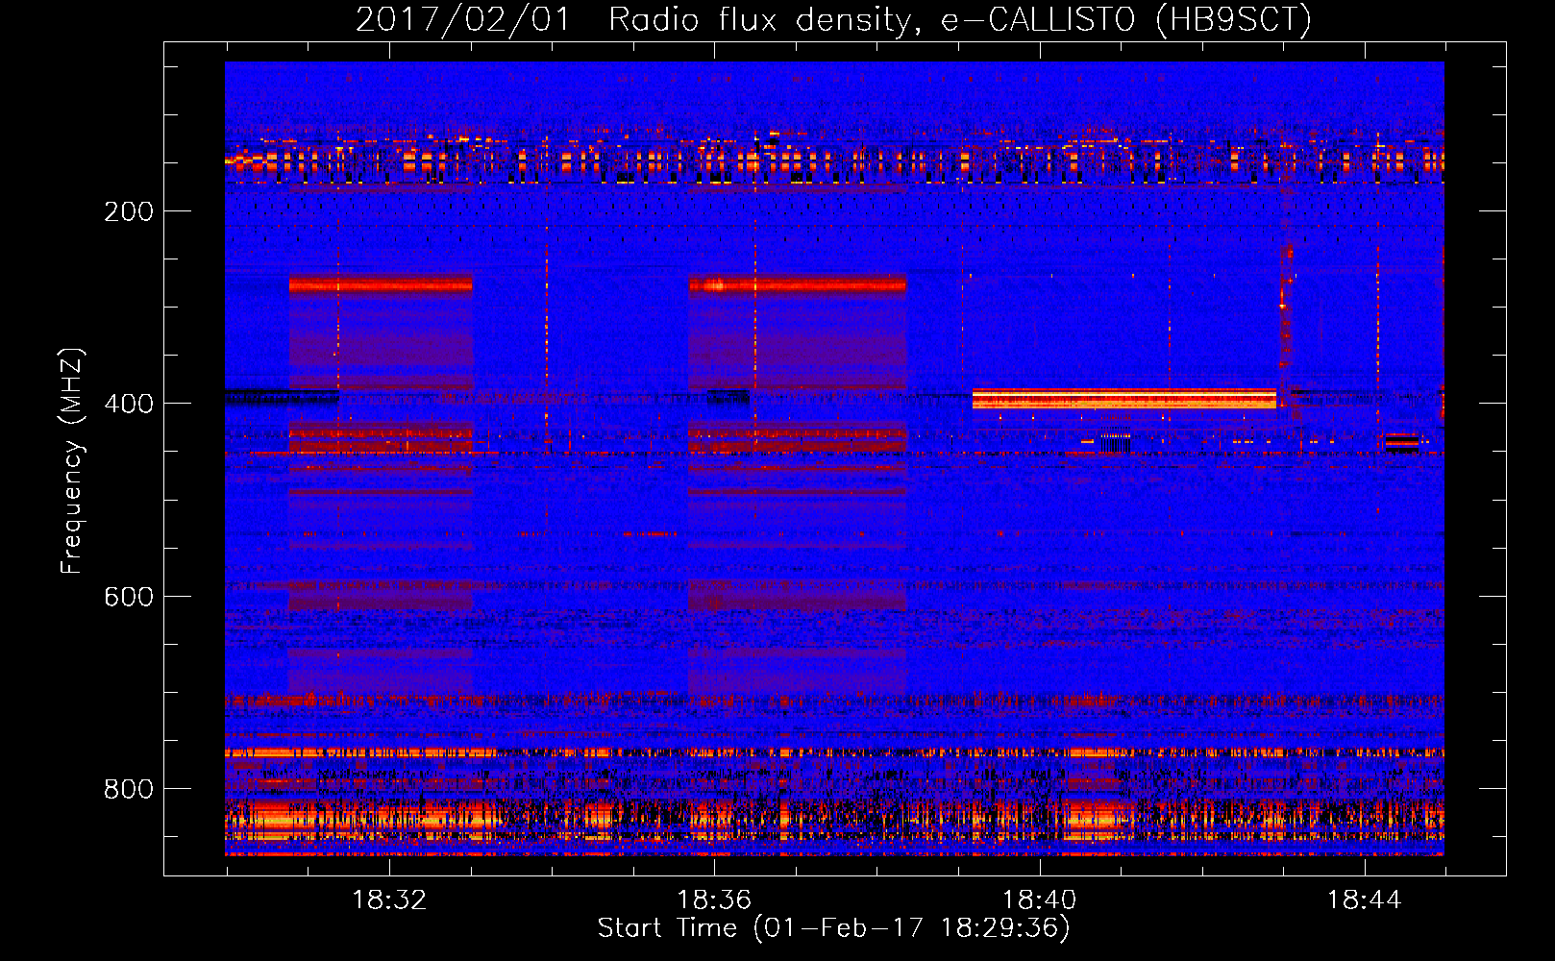Click the 18:40 time axis label
1555x961 pixels.
pyautogui.click(x=1039, y=900)
